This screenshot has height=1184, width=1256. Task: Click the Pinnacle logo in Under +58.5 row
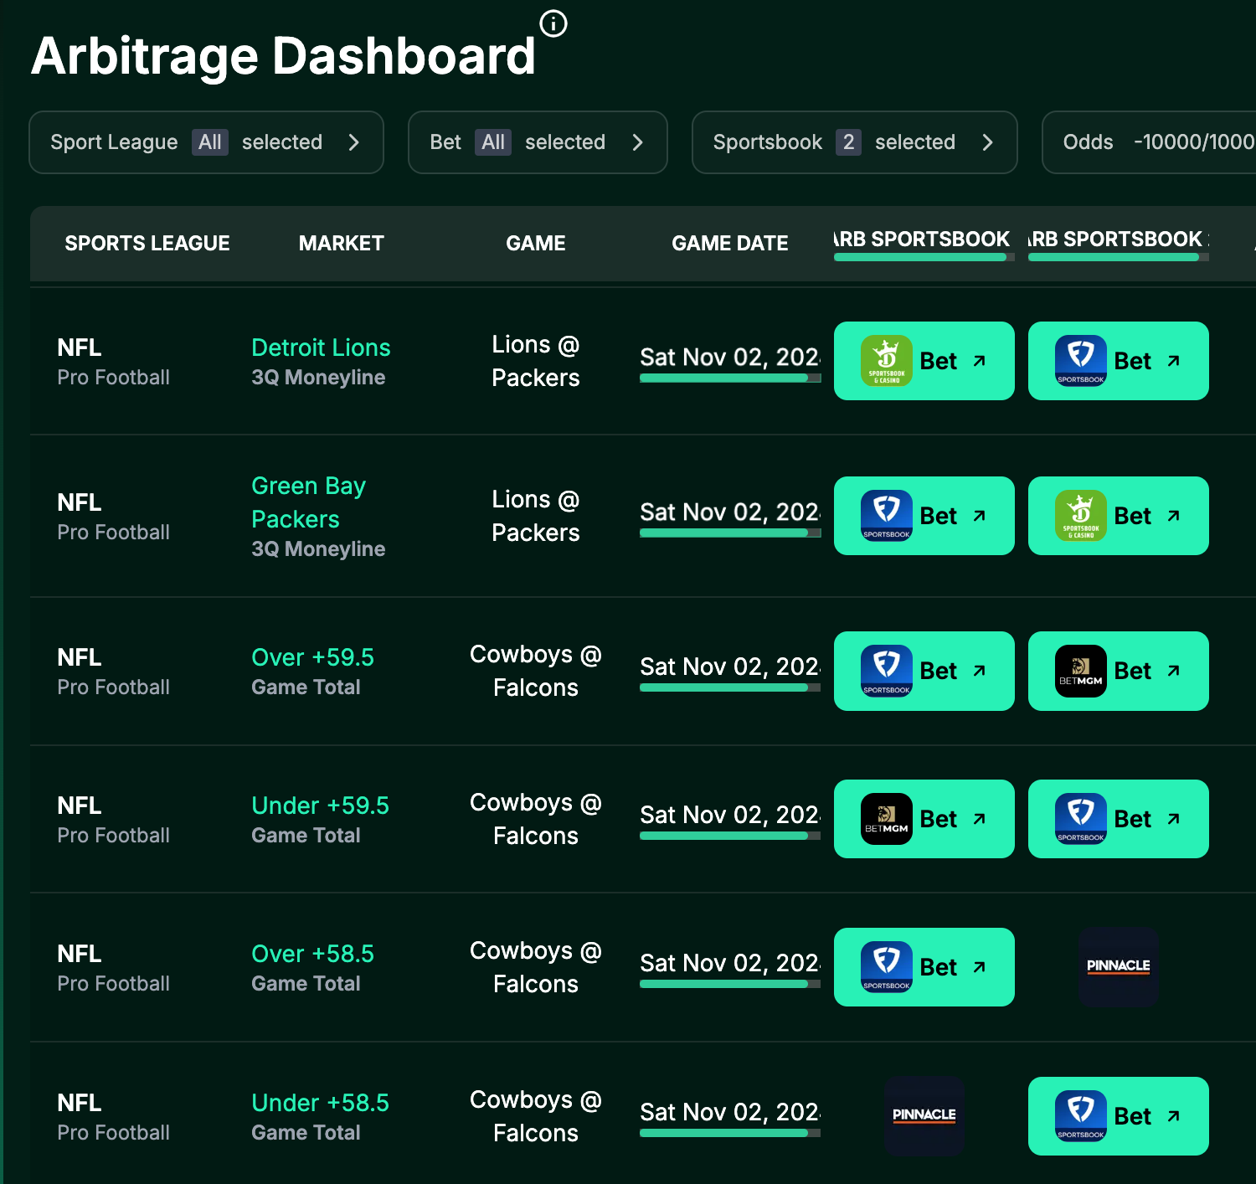coord(924,1115)
